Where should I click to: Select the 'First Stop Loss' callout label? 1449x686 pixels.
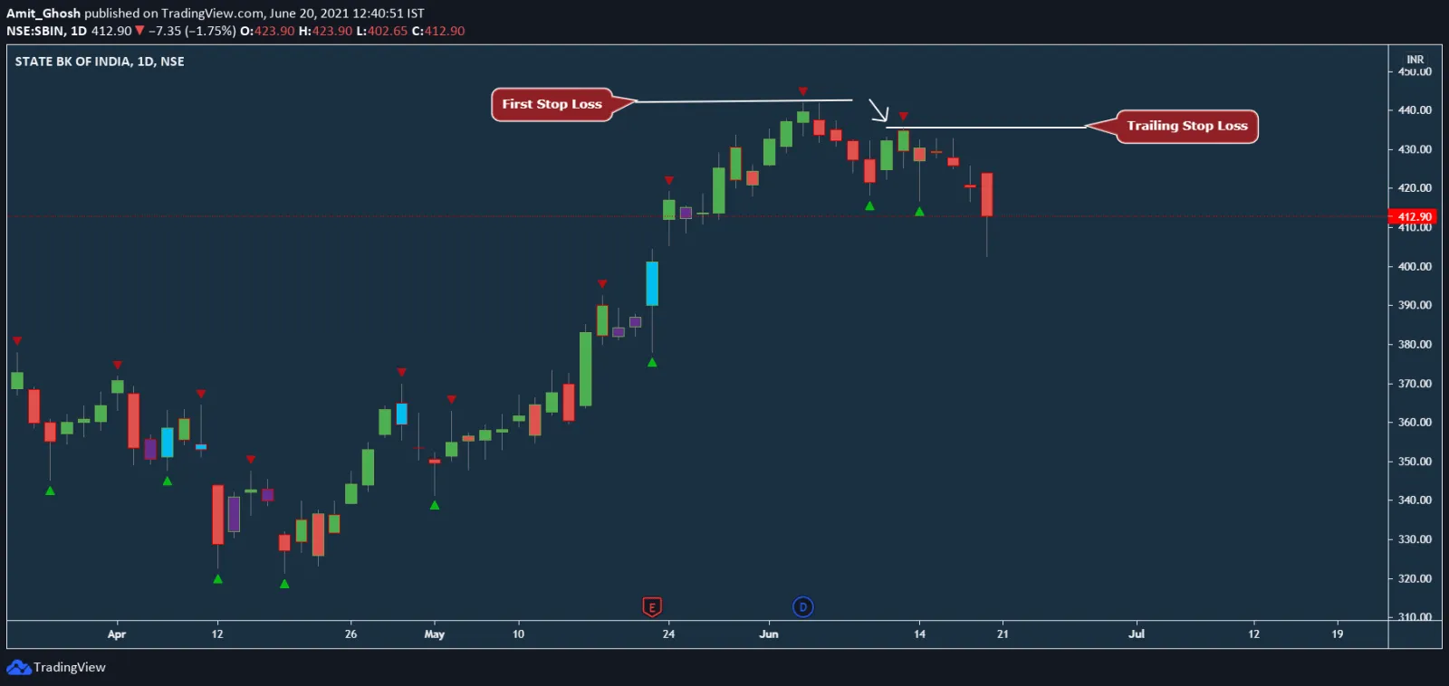tap(552, 104)
